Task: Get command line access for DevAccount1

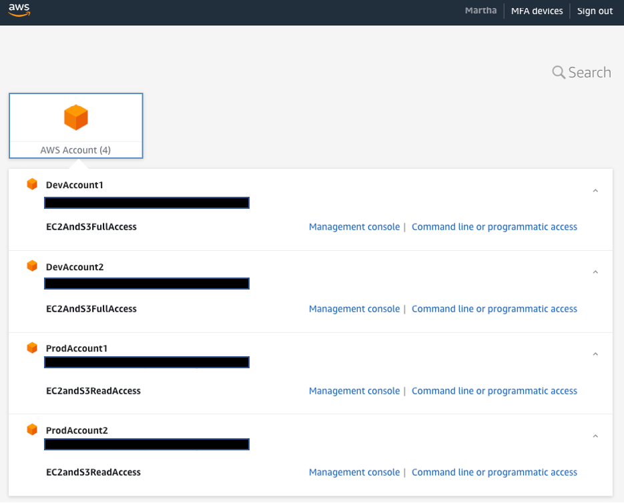Action: [x=495, y=227]
